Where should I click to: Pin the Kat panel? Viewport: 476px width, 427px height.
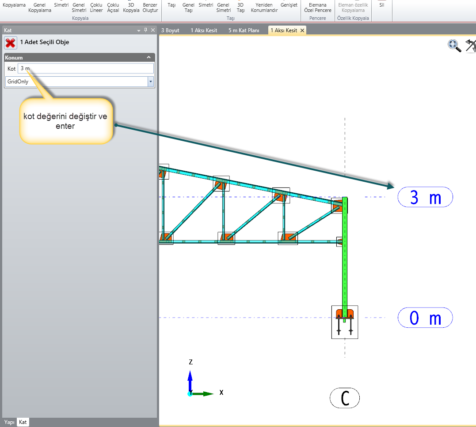(146, 30)
